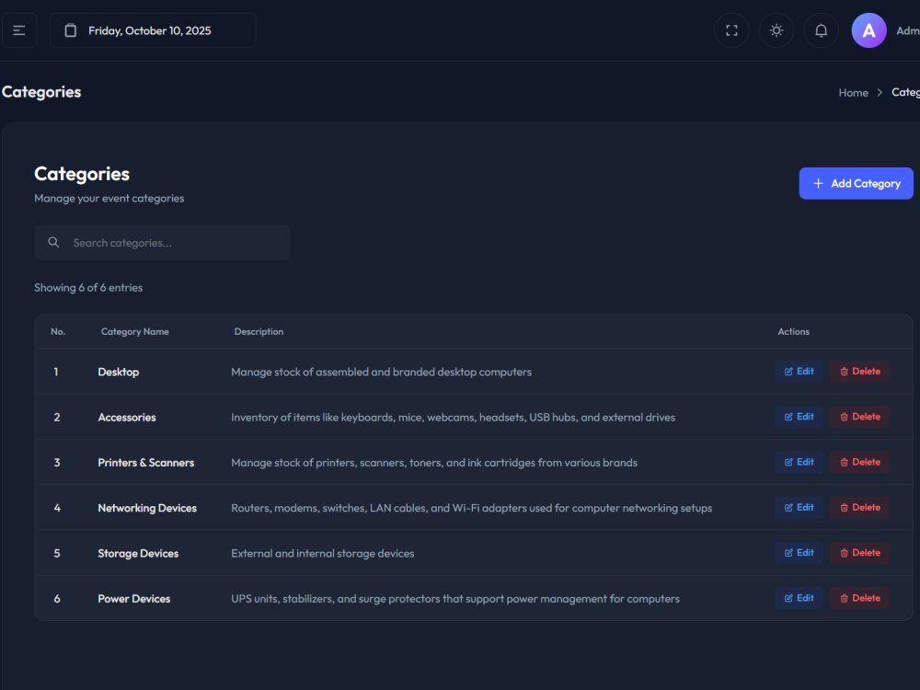Viewport: 920px width, 690px height.
Task: Click the calendar icon beside the date
Action: pyautogui.click(x=71, y=30)
